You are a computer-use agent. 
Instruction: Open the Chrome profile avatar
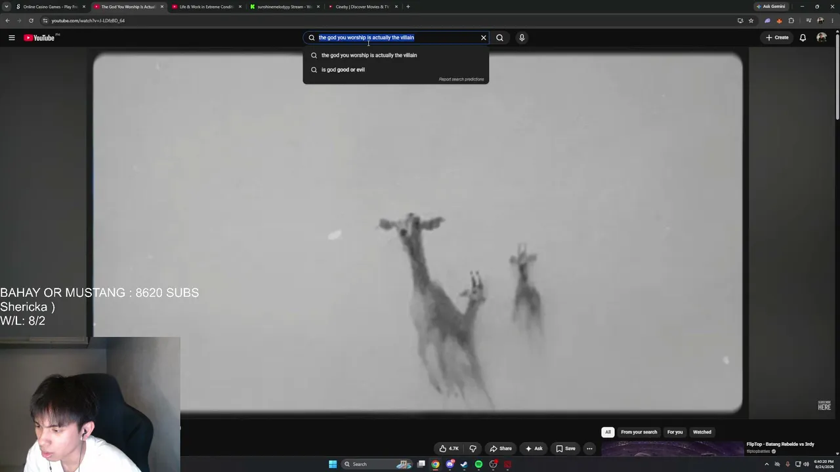pyautogui.click(x=820, y=20)
